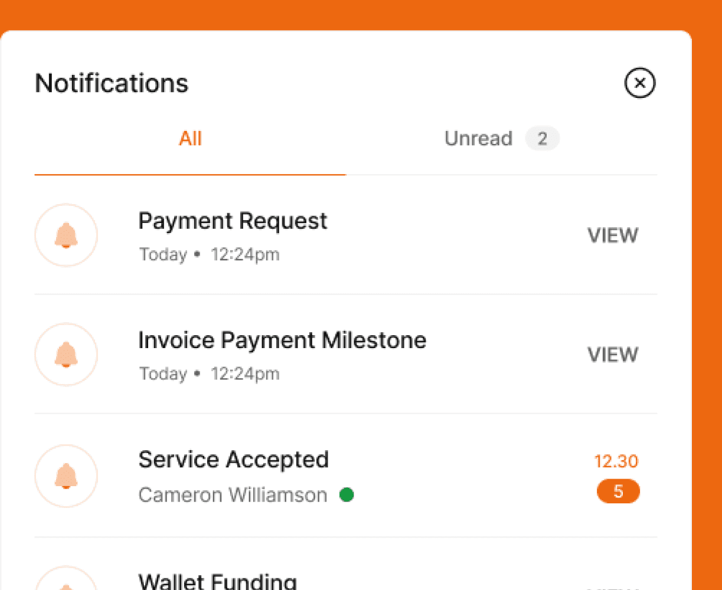
Task: Click the timestamp under Payment Request
Action: click(x=209, y=255)
